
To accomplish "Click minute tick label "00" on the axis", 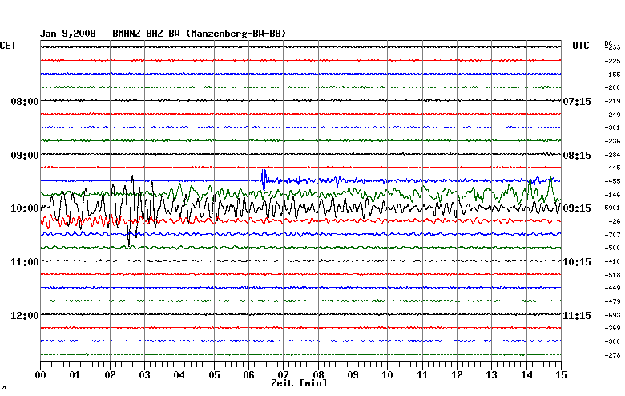I will click(x=40, y=375).
